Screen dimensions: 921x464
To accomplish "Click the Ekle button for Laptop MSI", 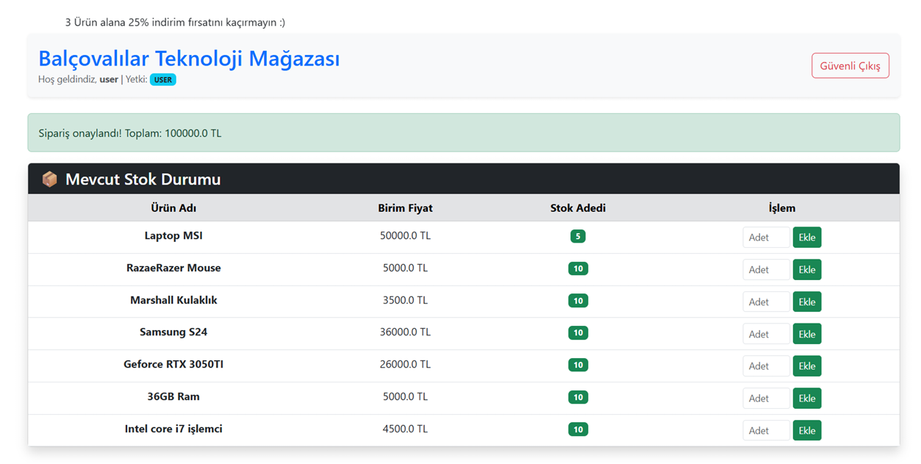I will point(806,238).
